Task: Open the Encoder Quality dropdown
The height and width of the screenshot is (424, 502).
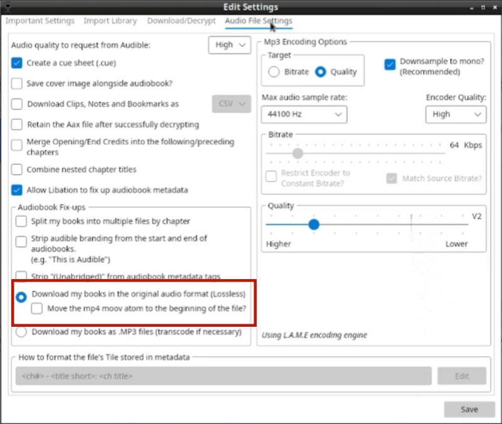Action: click(x=456, y=114)
